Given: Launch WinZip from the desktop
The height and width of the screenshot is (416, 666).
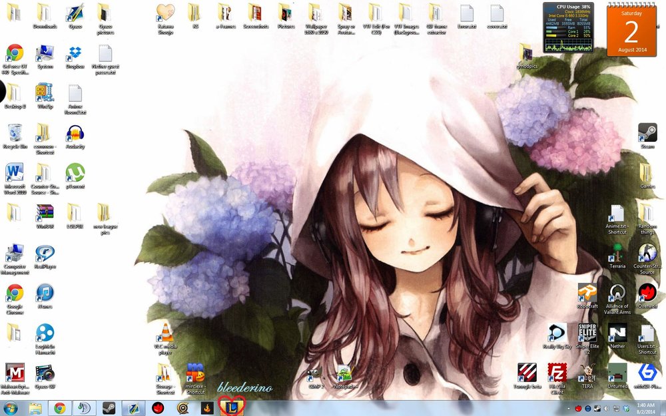Looking at the screenshot, I should (x=45, y=97).
